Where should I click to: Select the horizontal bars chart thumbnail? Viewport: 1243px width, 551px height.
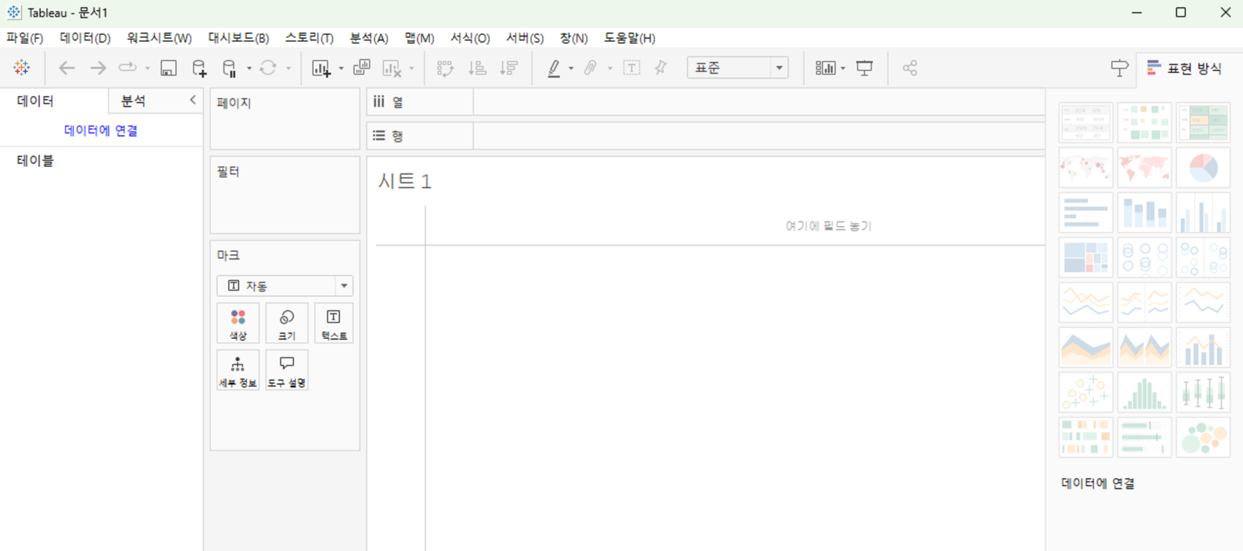point(1086,213)
